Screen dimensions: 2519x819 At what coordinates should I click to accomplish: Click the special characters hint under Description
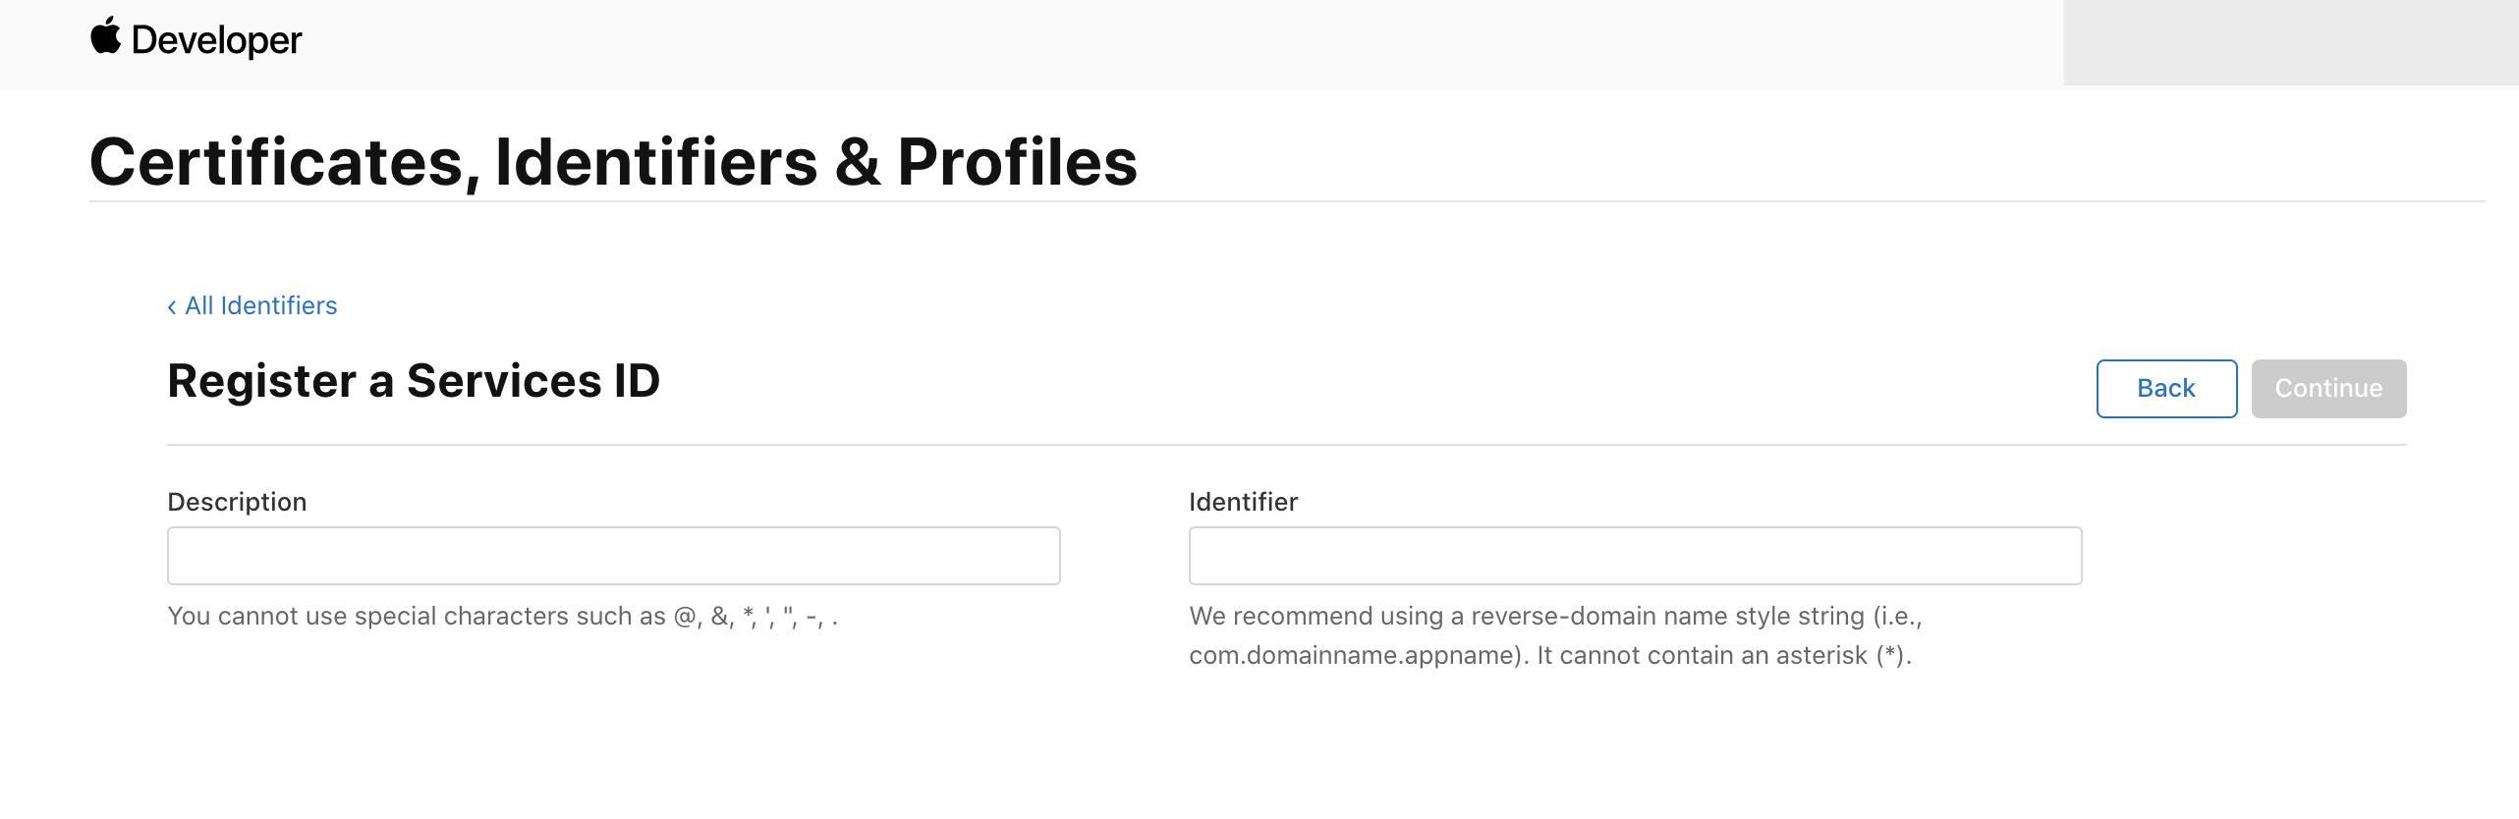502,617
